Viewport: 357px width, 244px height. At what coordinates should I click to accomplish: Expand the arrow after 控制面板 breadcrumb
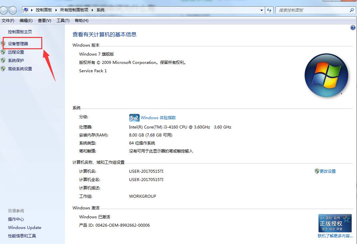56,10
